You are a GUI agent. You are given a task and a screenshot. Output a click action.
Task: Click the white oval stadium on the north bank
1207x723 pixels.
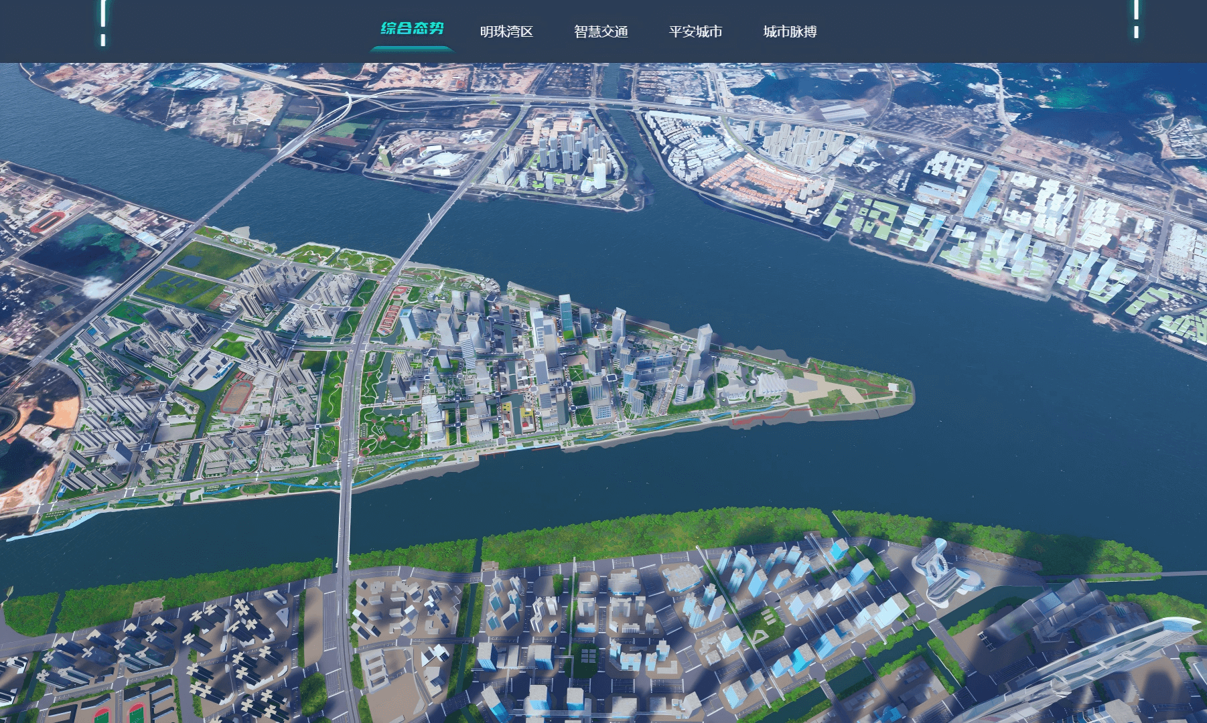(x=441, y=161)
